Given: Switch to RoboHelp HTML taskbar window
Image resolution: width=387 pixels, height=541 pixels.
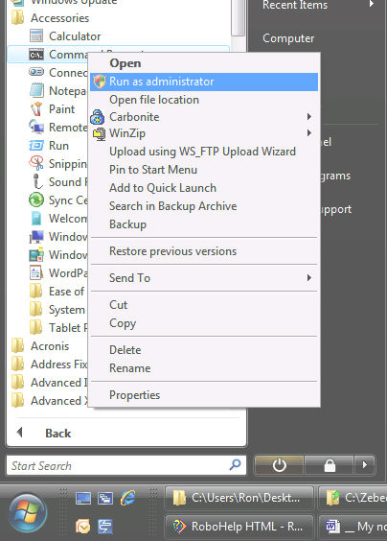Looking at the screenshot, I should click(x=239, y=527).
